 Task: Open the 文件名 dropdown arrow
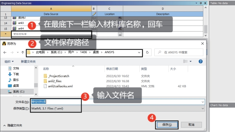click(x=203, y=102)
